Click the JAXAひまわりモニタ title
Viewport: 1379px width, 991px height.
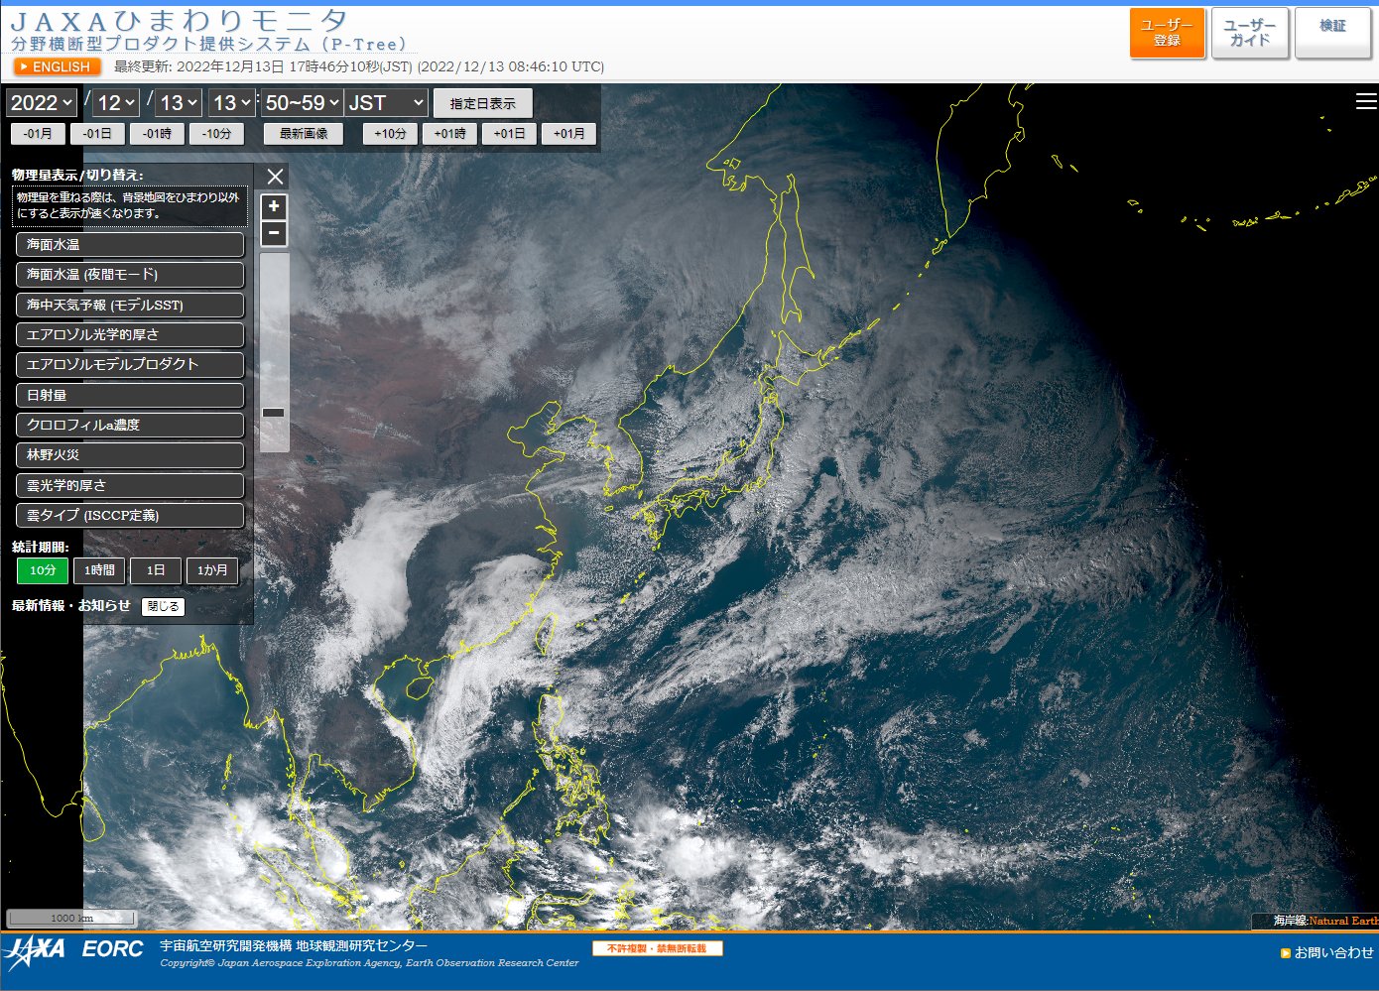179,20
